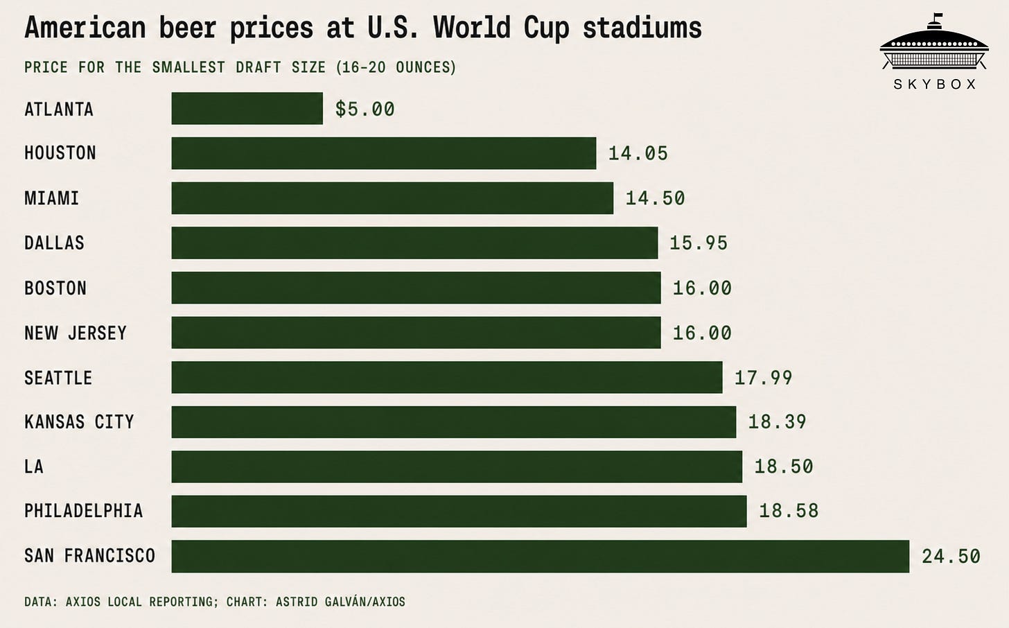The image size is (1009, 628).
Task: Select the New Jersey bar
Action: pyautogui.click(x=416, y=333)
